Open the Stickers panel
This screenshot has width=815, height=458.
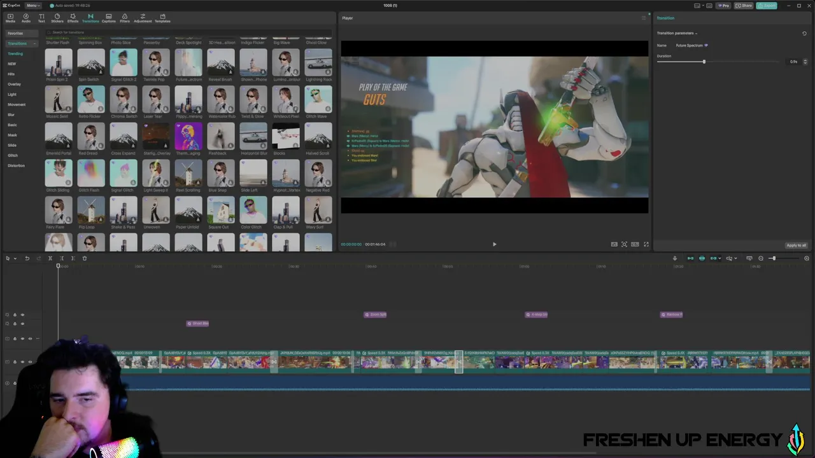57,18
